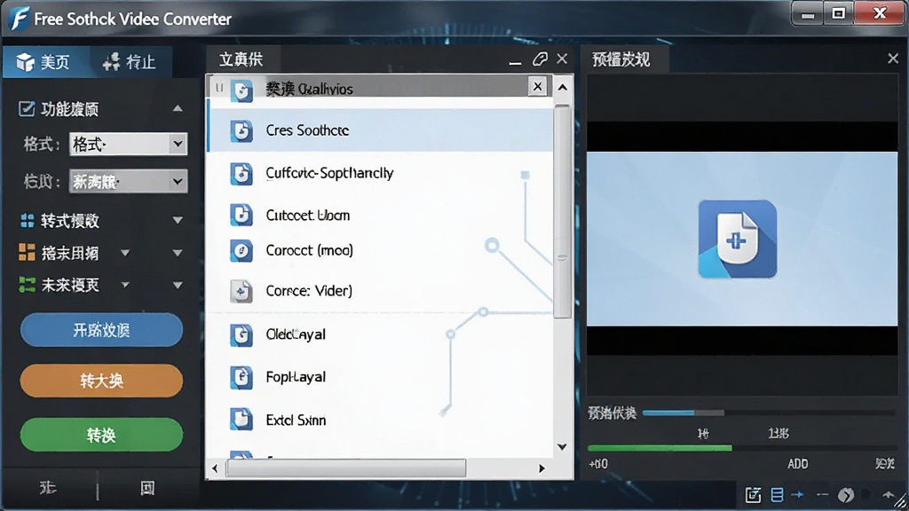Click the icon beside Cuffcvtc-Sopthanclly
The height and width of the screenshot is (511, 909).
(x=241, y=174)
